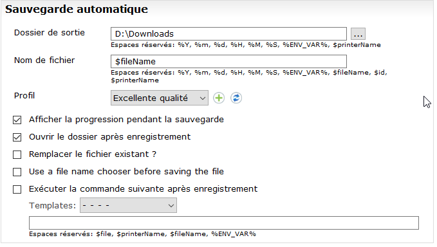Click the Nom de fichier label

coord(44,60)
